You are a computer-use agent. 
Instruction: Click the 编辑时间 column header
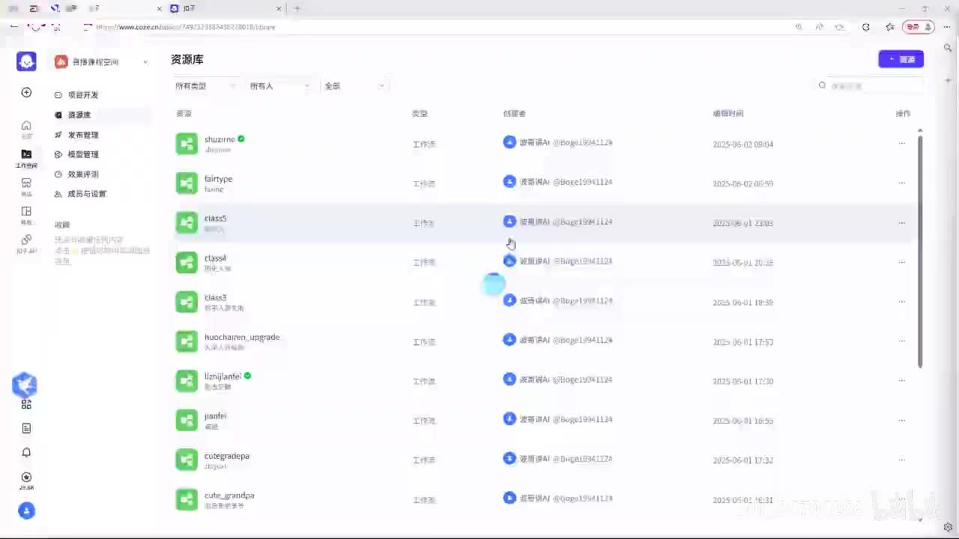(727, 114)
